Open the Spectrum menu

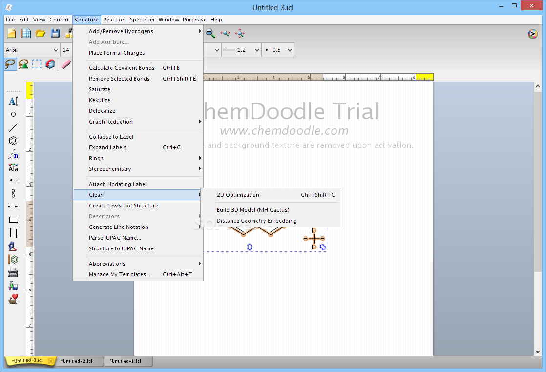(142, 20)
